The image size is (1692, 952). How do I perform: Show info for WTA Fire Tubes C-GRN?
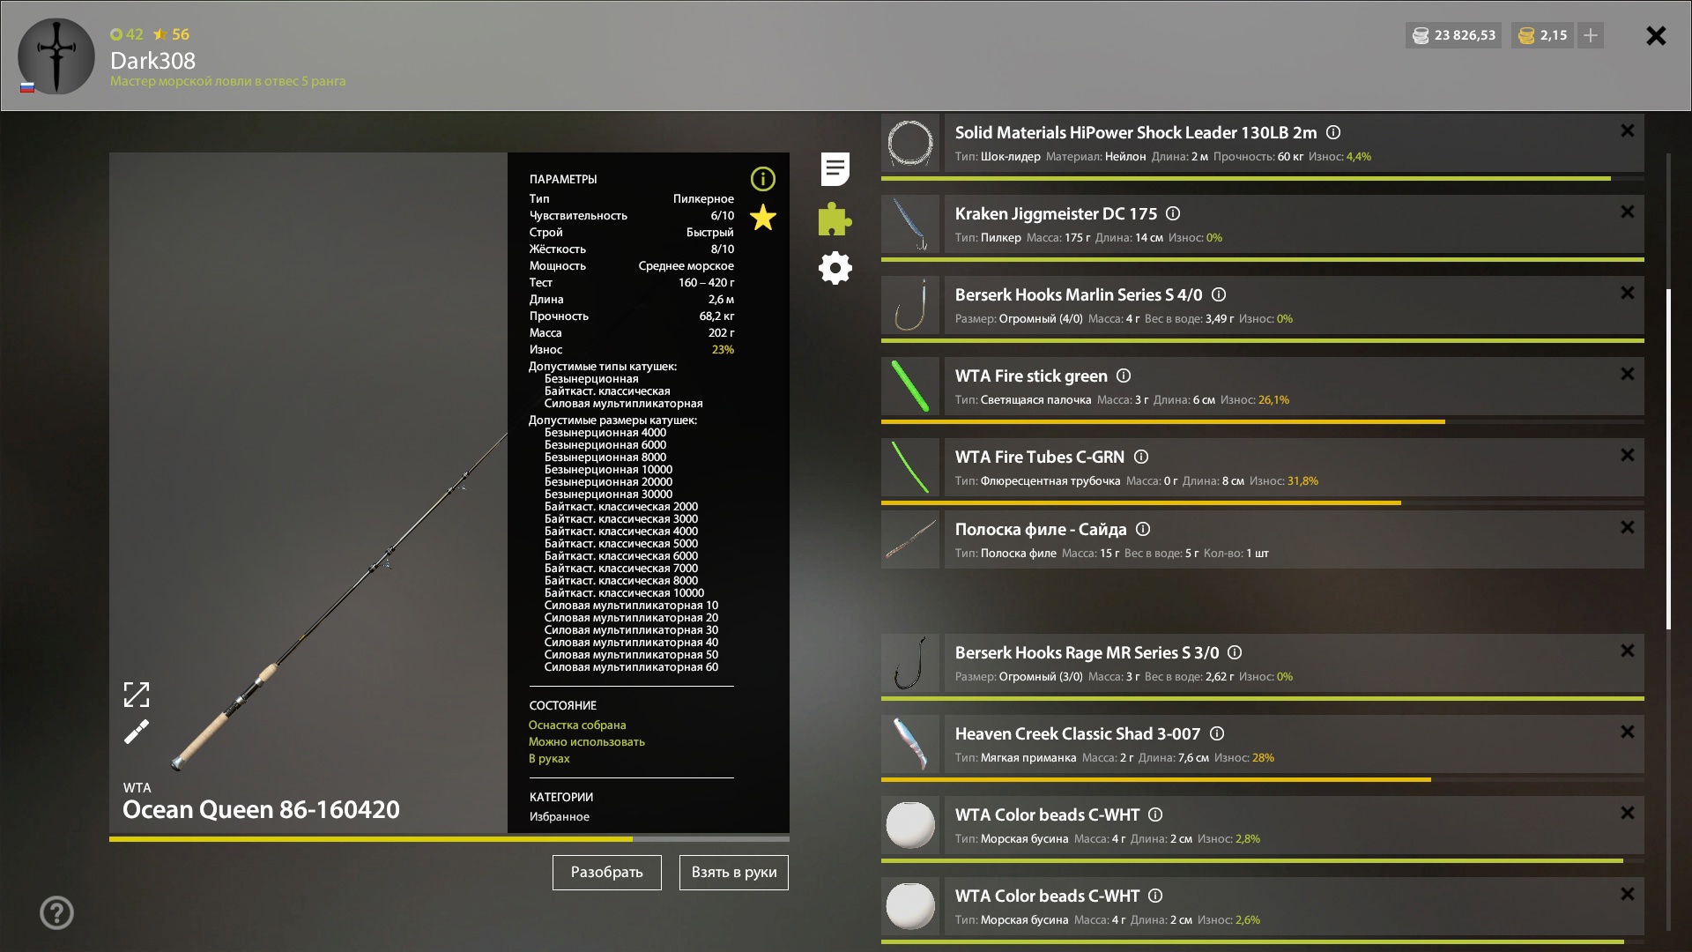pos(1141,457)
